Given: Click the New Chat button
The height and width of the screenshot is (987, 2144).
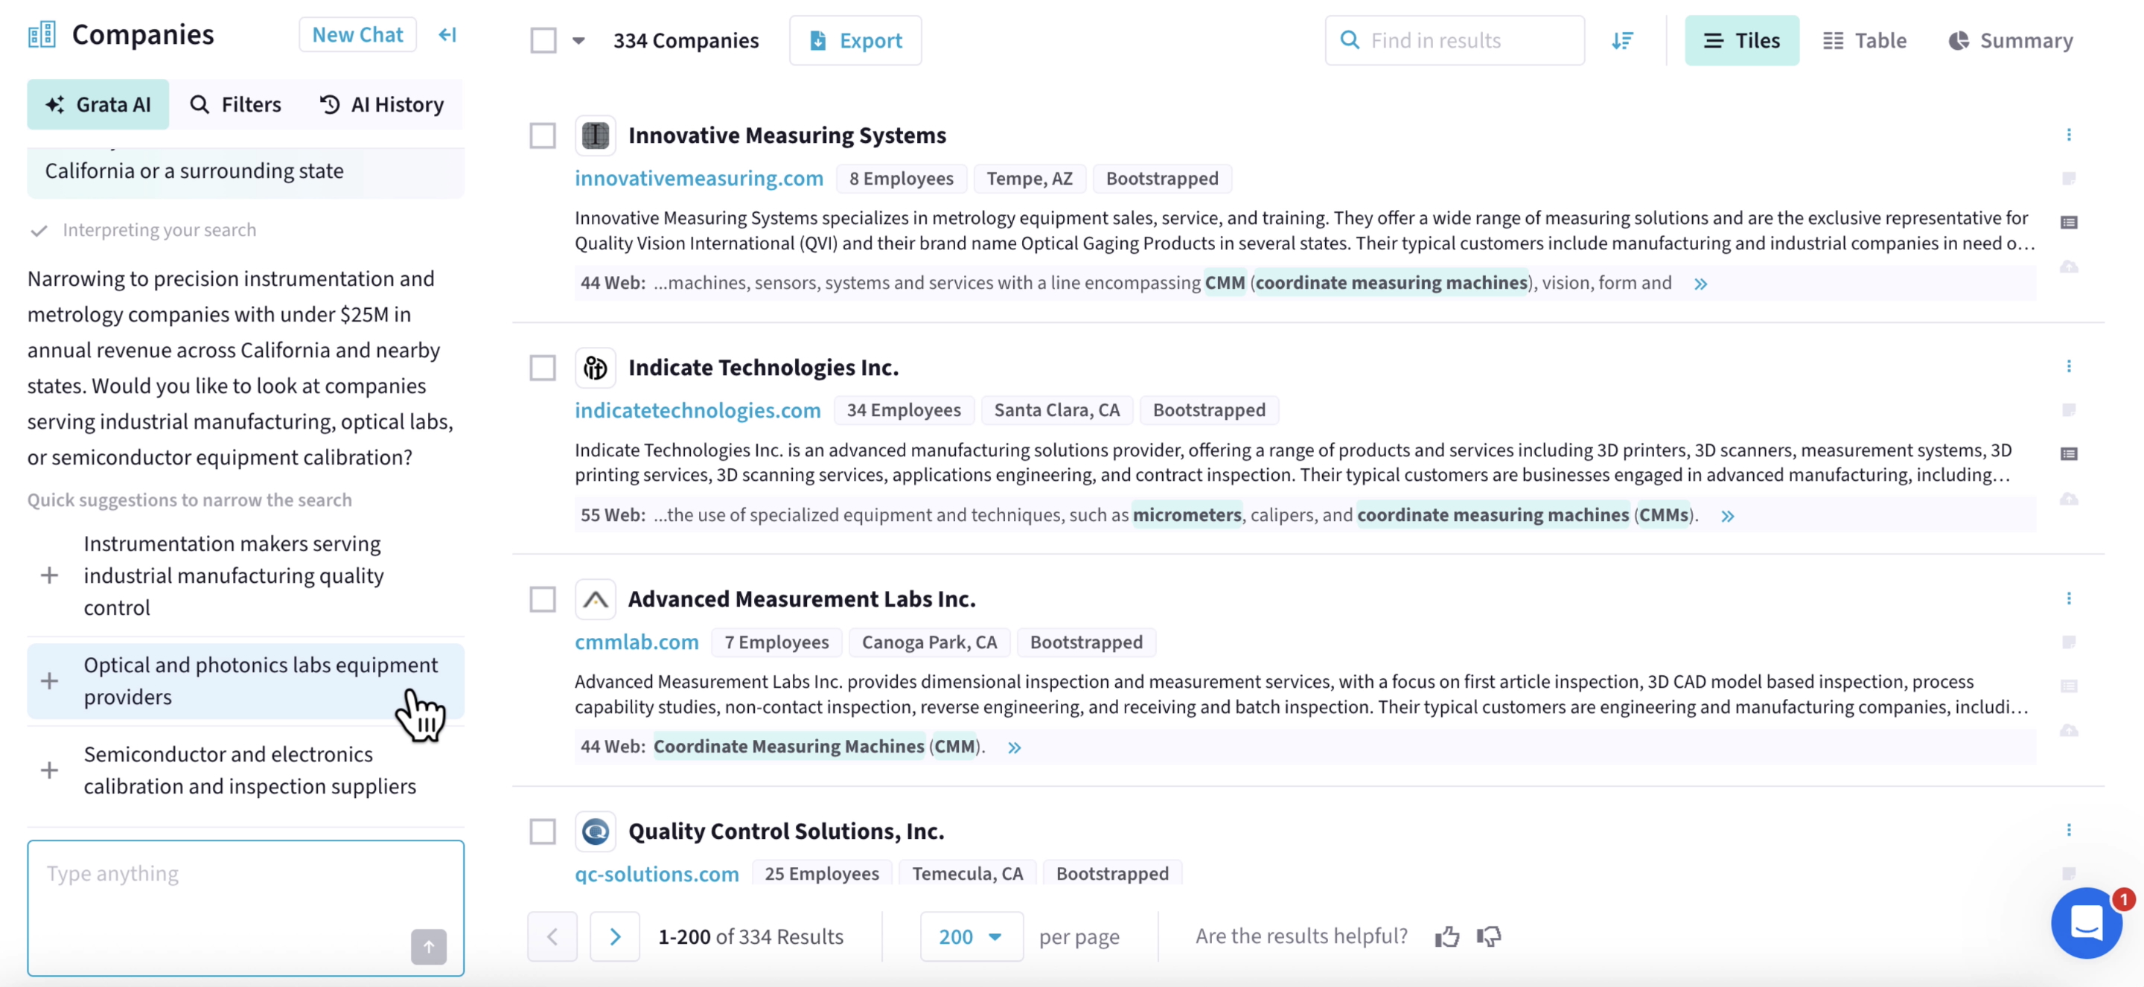Looking at the screenshot, I should click(357, 34).
